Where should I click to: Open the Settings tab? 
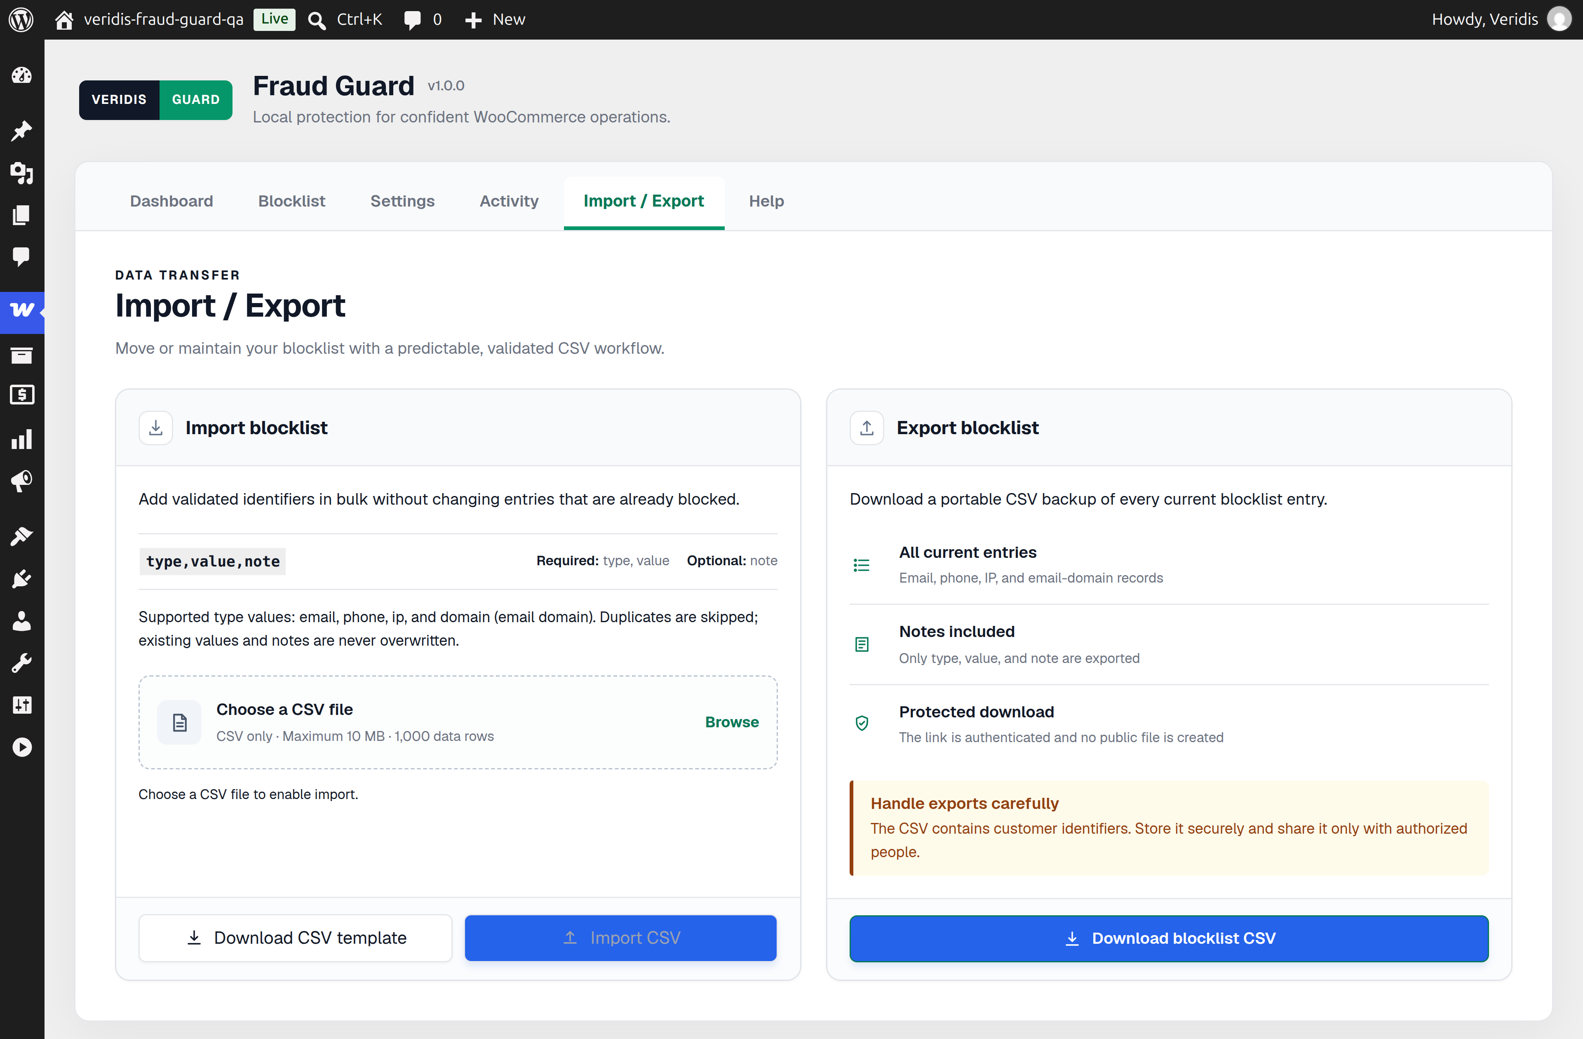[402, 201]
